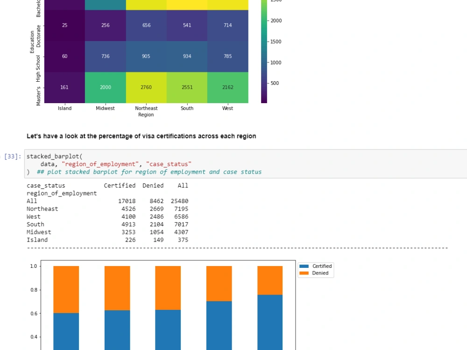Click the "case_status" string in code
The width and height of the screenshot is (467, 350).
point(169,164)
